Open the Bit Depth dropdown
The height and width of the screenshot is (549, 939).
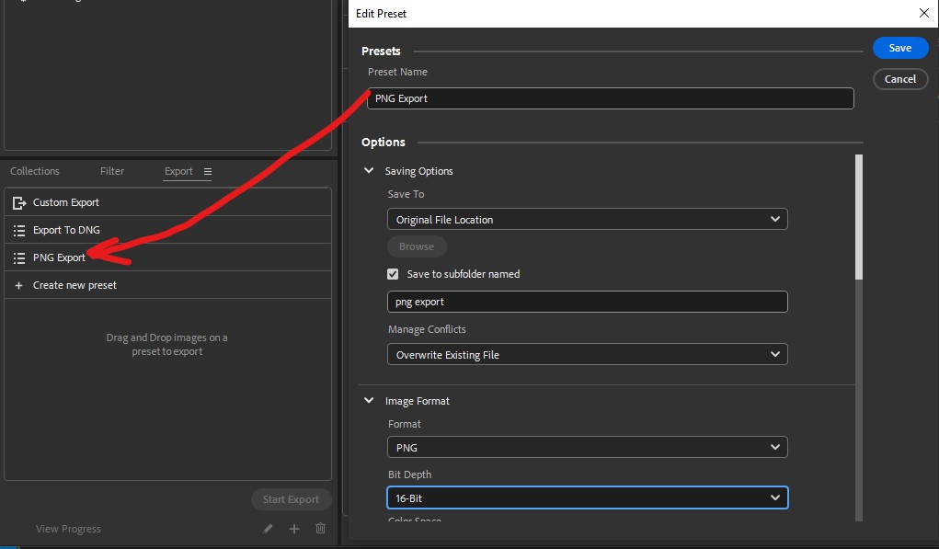coord(587,497)
